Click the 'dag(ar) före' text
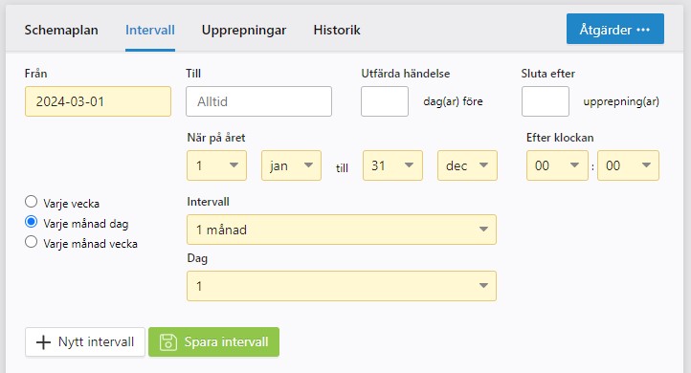Image resolution: width=691 pixels, height=373 pixels. pyautogui.click(x=453, y=101)
